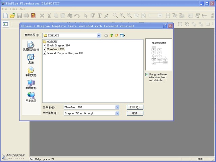Click the dialog help question mark button

[x=165, y=26]
